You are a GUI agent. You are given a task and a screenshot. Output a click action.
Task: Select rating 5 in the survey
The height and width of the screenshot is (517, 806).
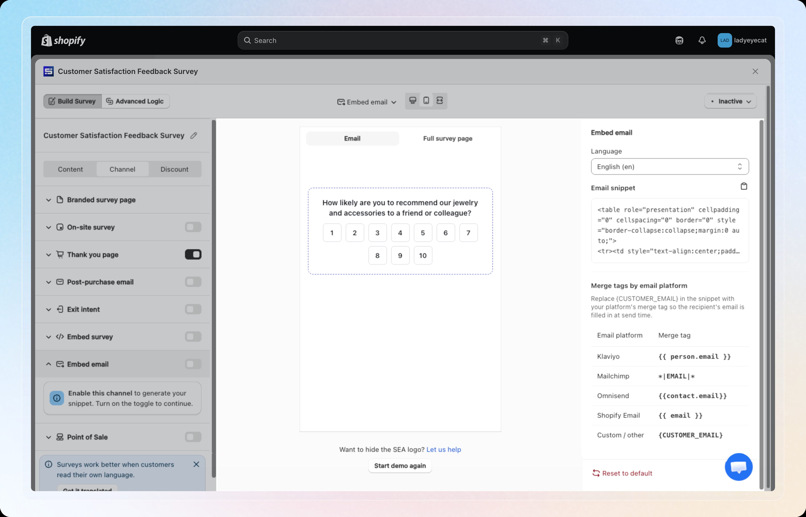pyautogui.click(x=423, y=233)
